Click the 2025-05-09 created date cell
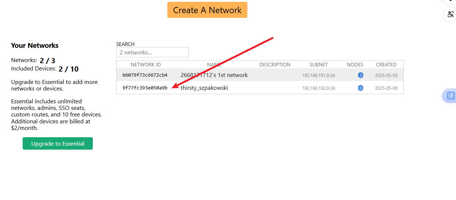This screenshot has height=200, width=456. pyautogui.click(x=386, y=88)
